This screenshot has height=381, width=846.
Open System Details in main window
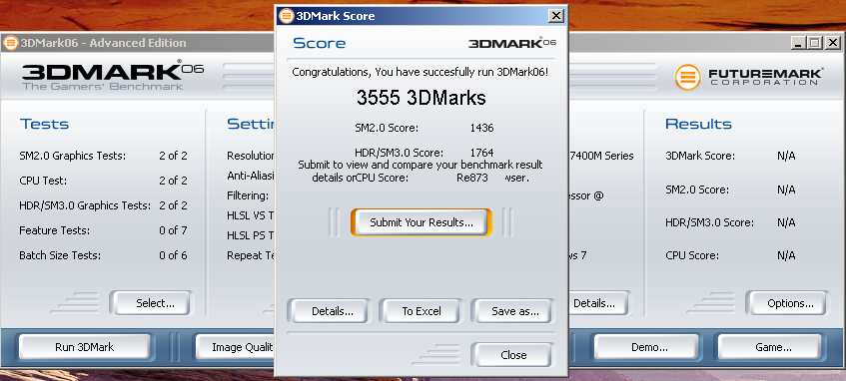(x=598, y=304)
